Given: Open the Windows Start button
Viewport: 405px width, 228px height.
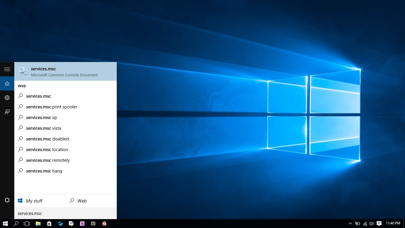Looking at the screenshot, I should [x=5, y=224].
